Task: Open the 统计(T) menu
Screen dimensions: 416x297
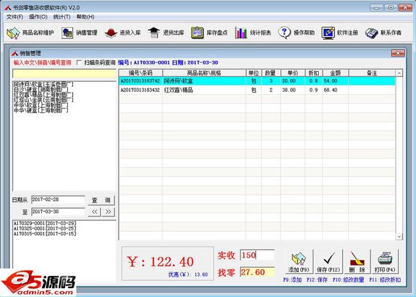Action: pyautogui.click(x=62, y=16)
